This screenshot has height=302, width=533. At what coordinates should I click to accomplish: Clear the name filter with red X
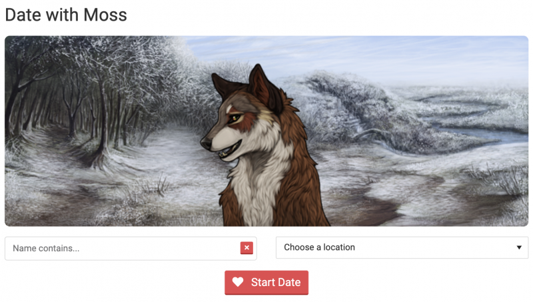(x=247, y=248)
